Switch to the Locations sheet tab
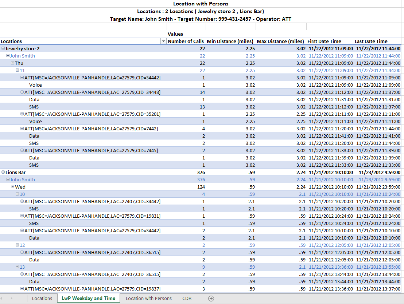404x304 pixels. 42,298
